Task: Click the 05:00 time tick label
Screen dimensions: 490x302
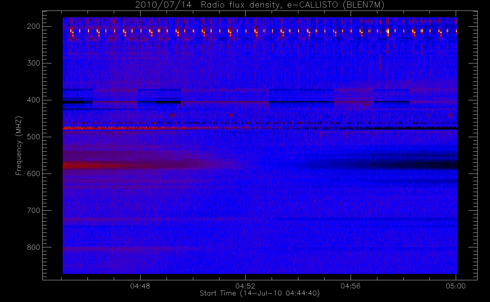Action: point(456,286)
